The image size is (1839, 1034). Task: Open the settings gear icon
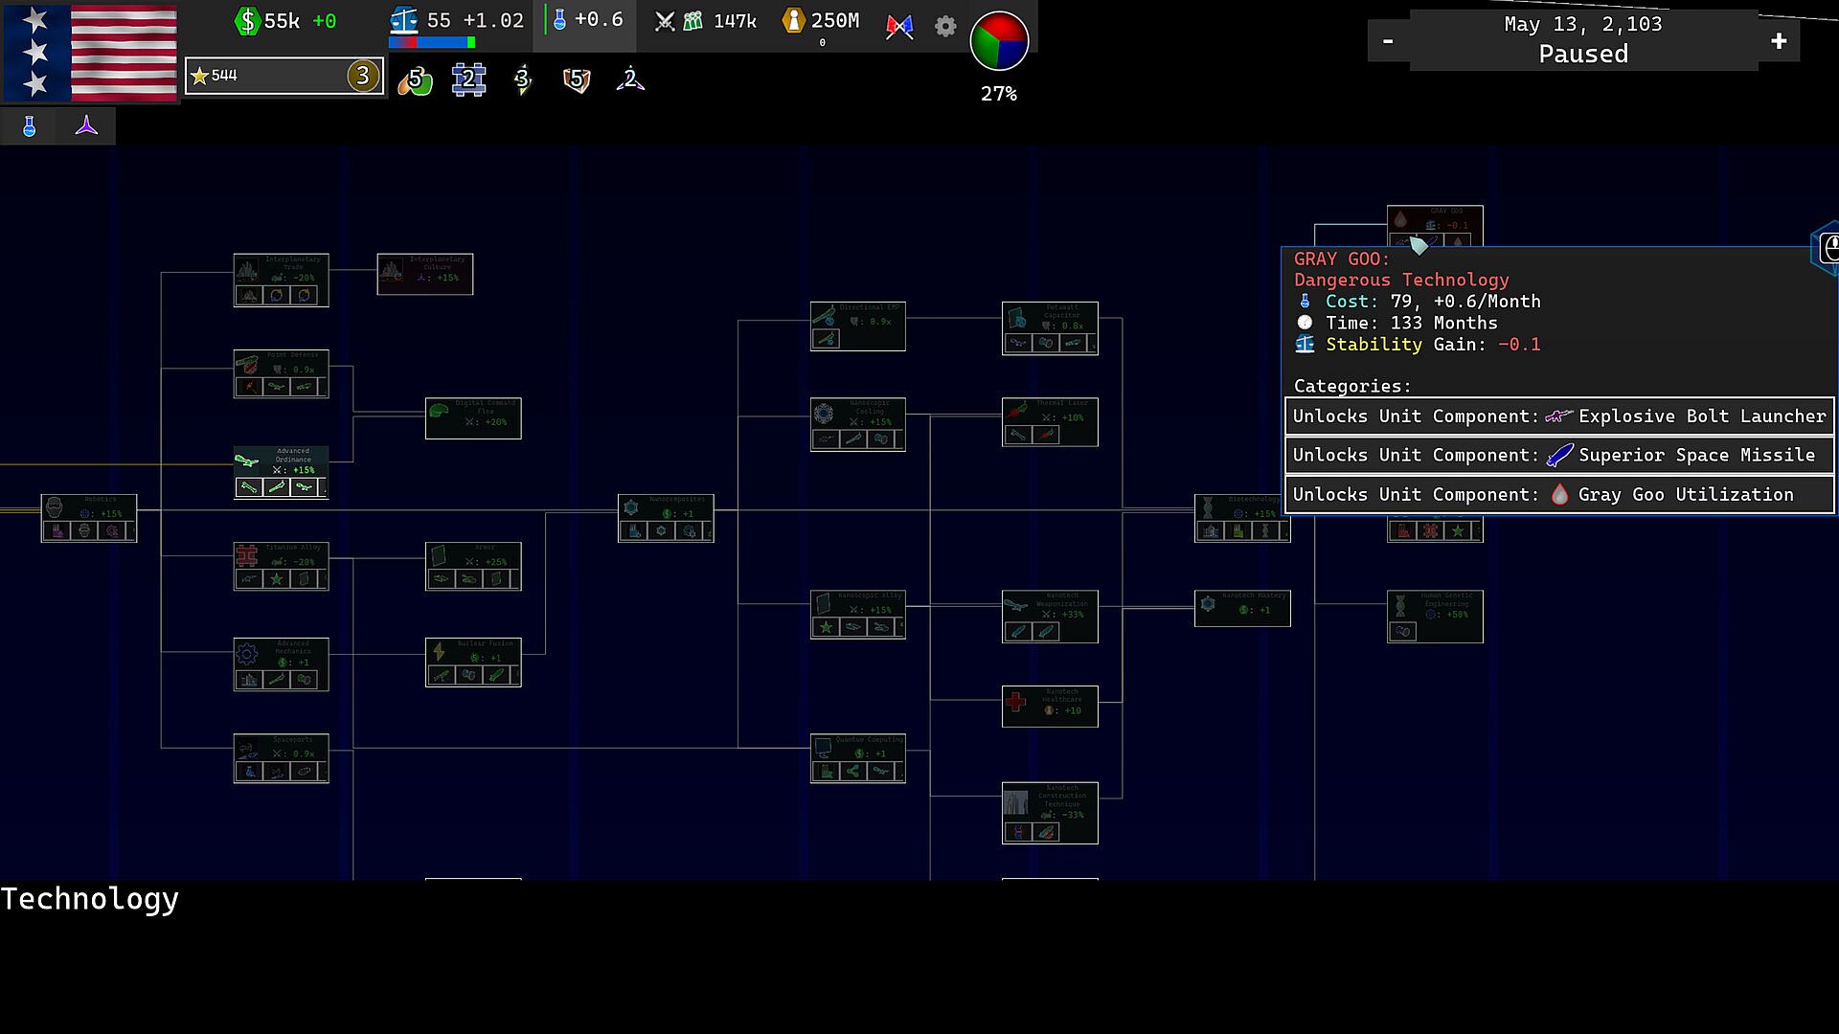944,26
